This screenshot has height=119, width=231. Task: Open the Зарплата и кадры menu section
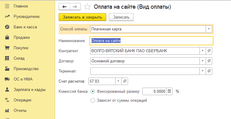coord(29,89)
